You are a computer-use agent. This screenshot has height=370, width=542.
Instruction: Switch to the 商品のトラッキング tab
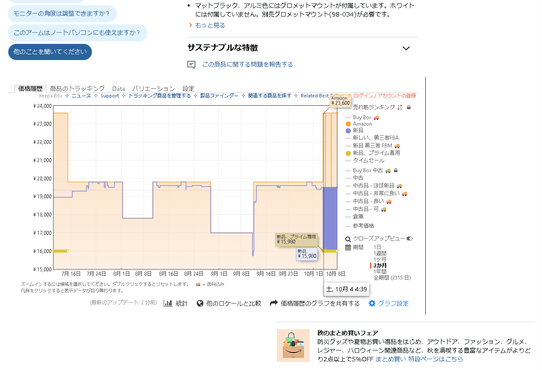(x=77, y=89)
